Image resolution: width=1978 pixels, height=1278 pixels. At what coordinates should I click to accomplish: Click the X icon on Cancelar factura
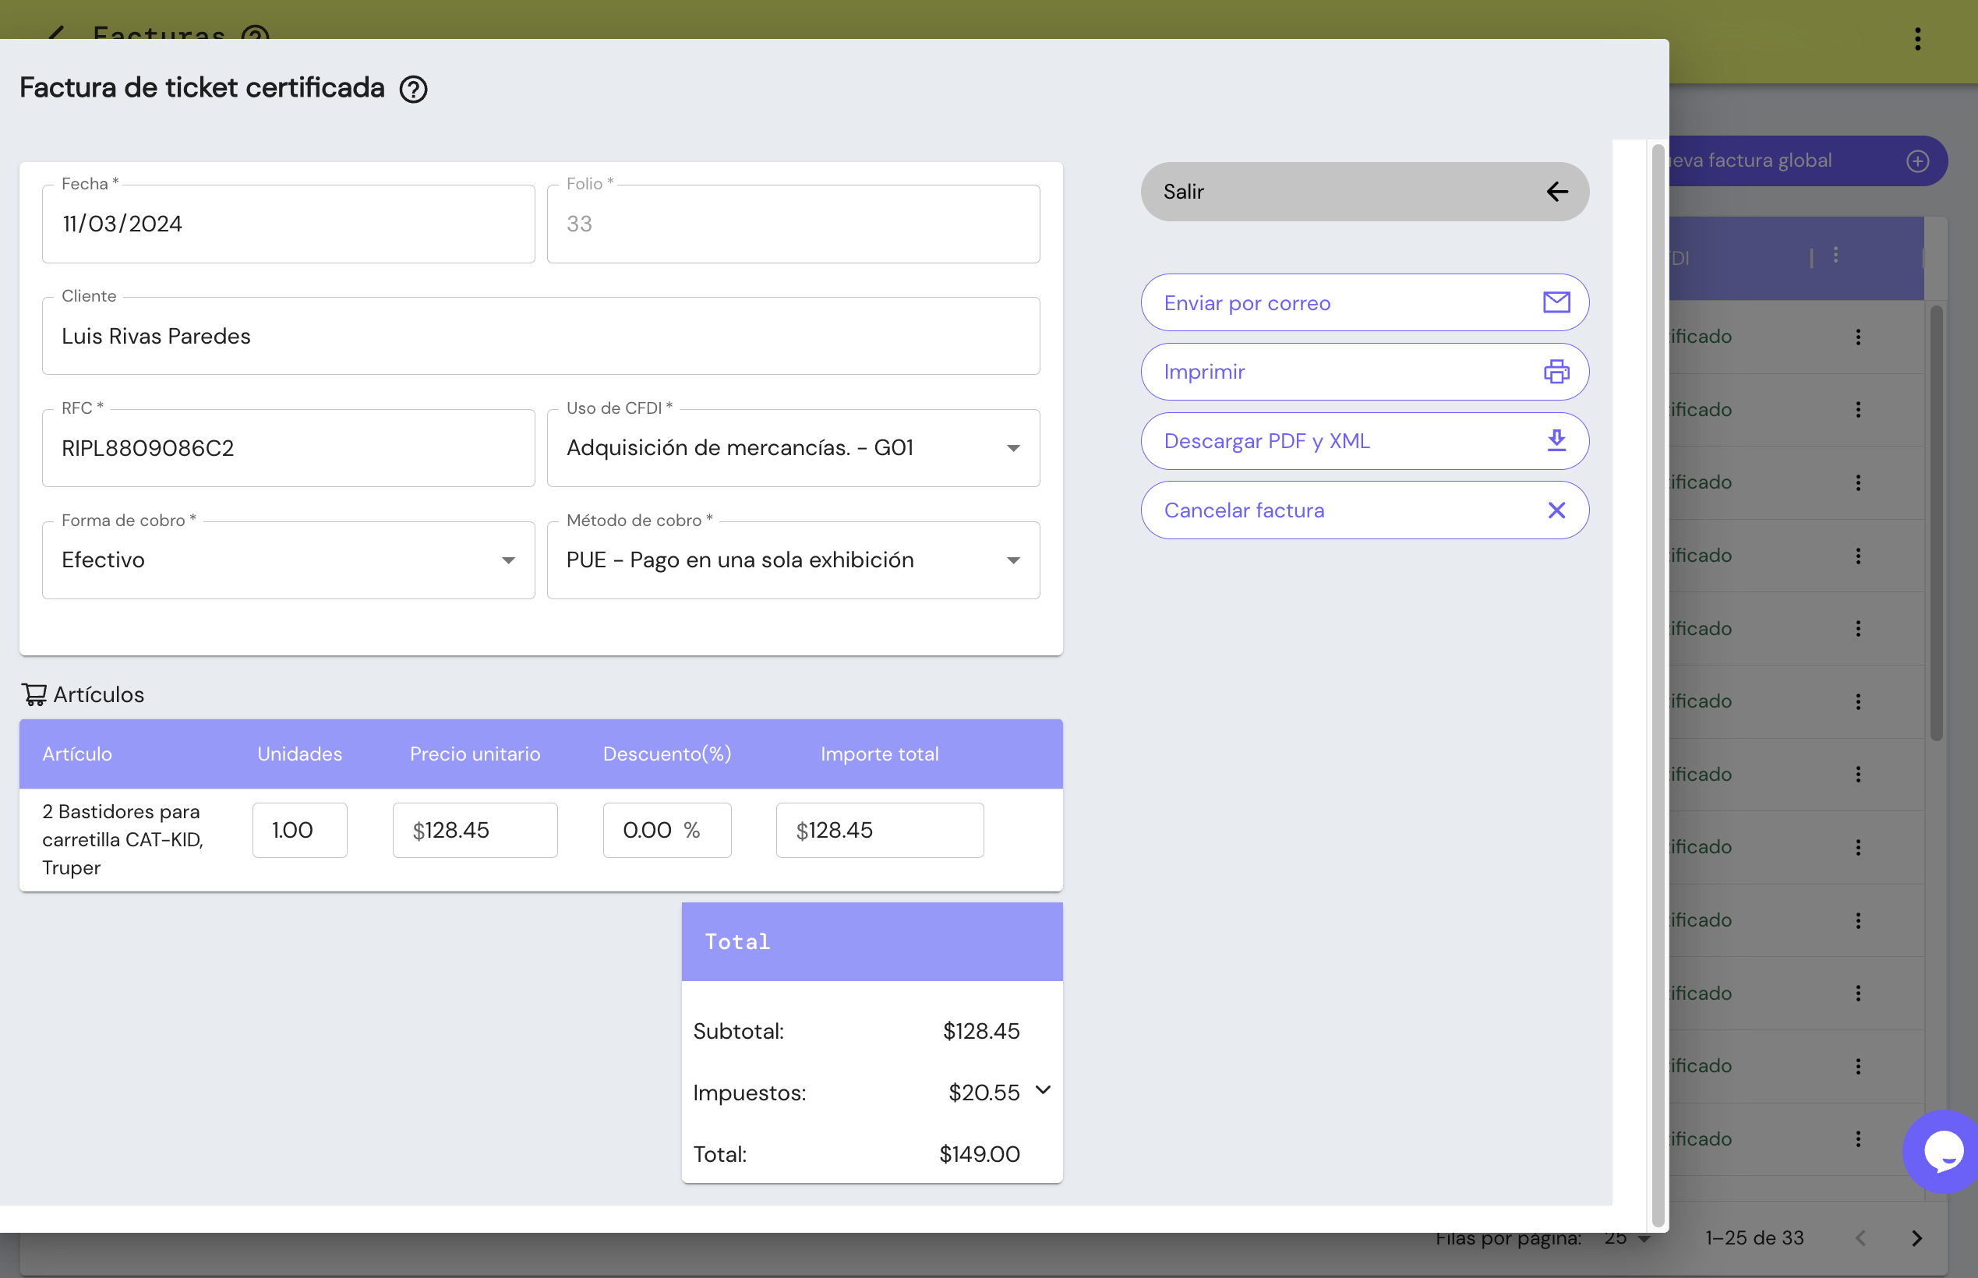(1556, 510)
